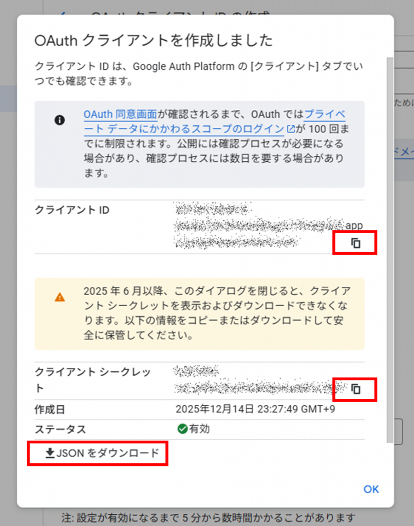This screenshot has width=414, height=526.
Task: Copy the クライアント ID value
Action: (x=355, y=243)
